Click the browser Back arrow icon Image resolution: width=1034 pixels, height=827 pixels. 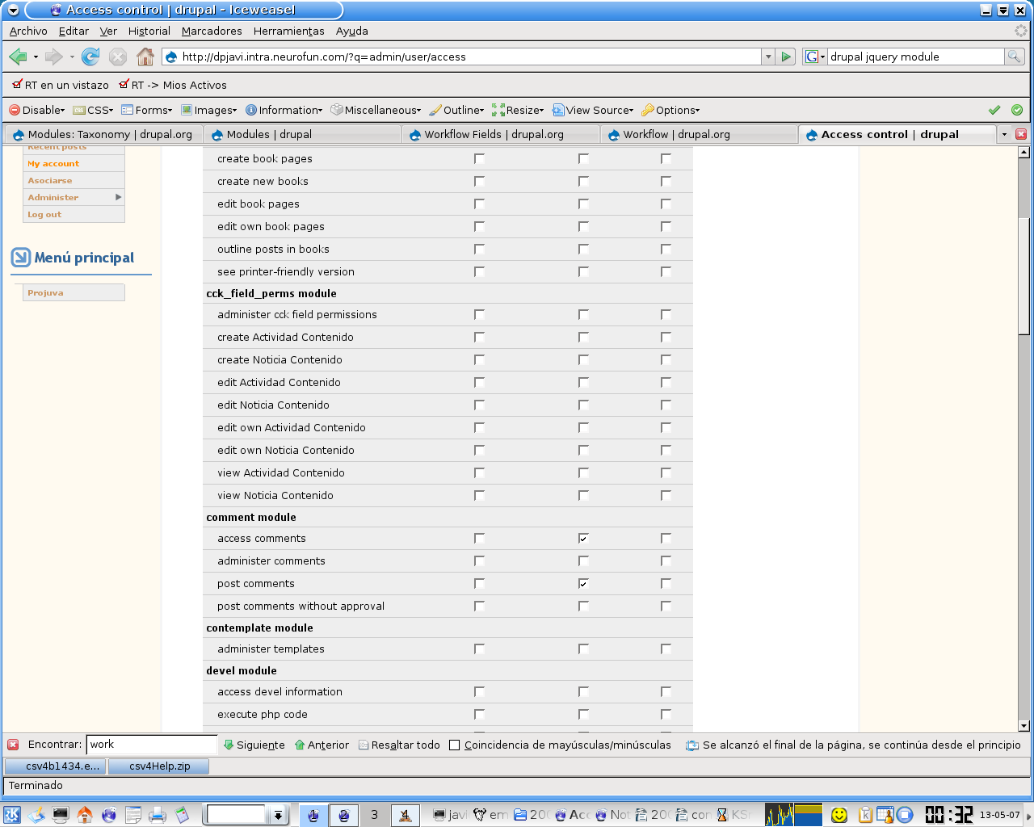(x=18, y=57)
